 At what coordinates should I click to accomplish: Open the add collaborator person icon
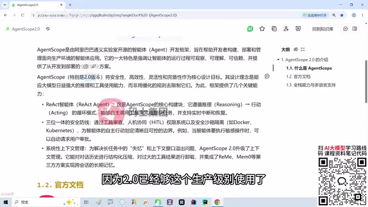point(286,29)
